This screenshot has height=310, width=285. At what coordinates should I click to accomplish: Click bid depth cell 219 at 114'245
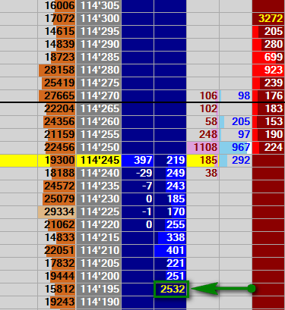click(170, 160)
